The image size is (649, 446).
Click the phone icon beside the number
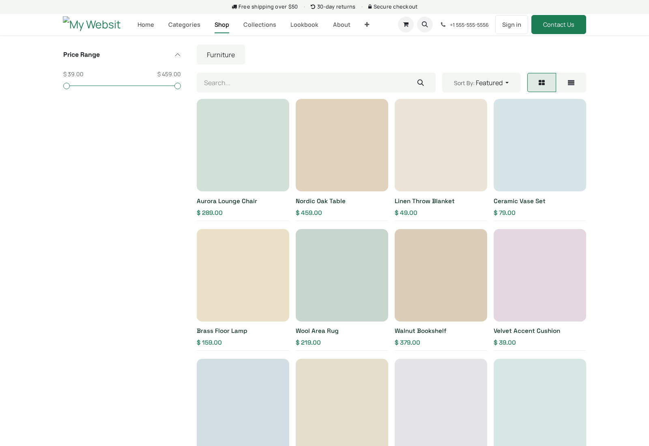point(443,25)
